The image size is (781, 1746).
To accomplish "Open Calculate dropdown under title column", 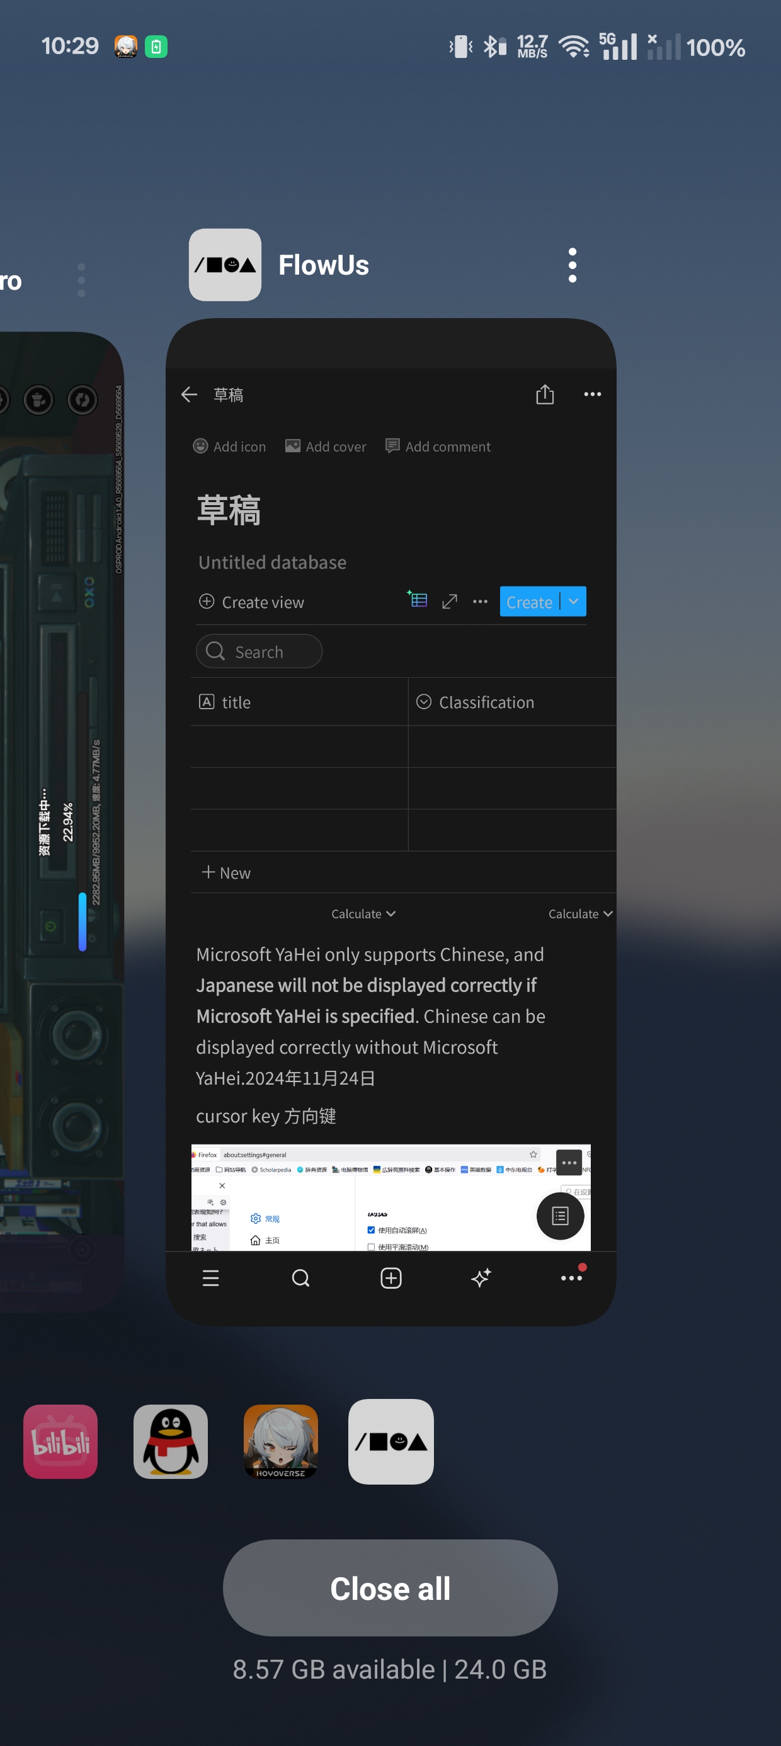I will point(363,914).
